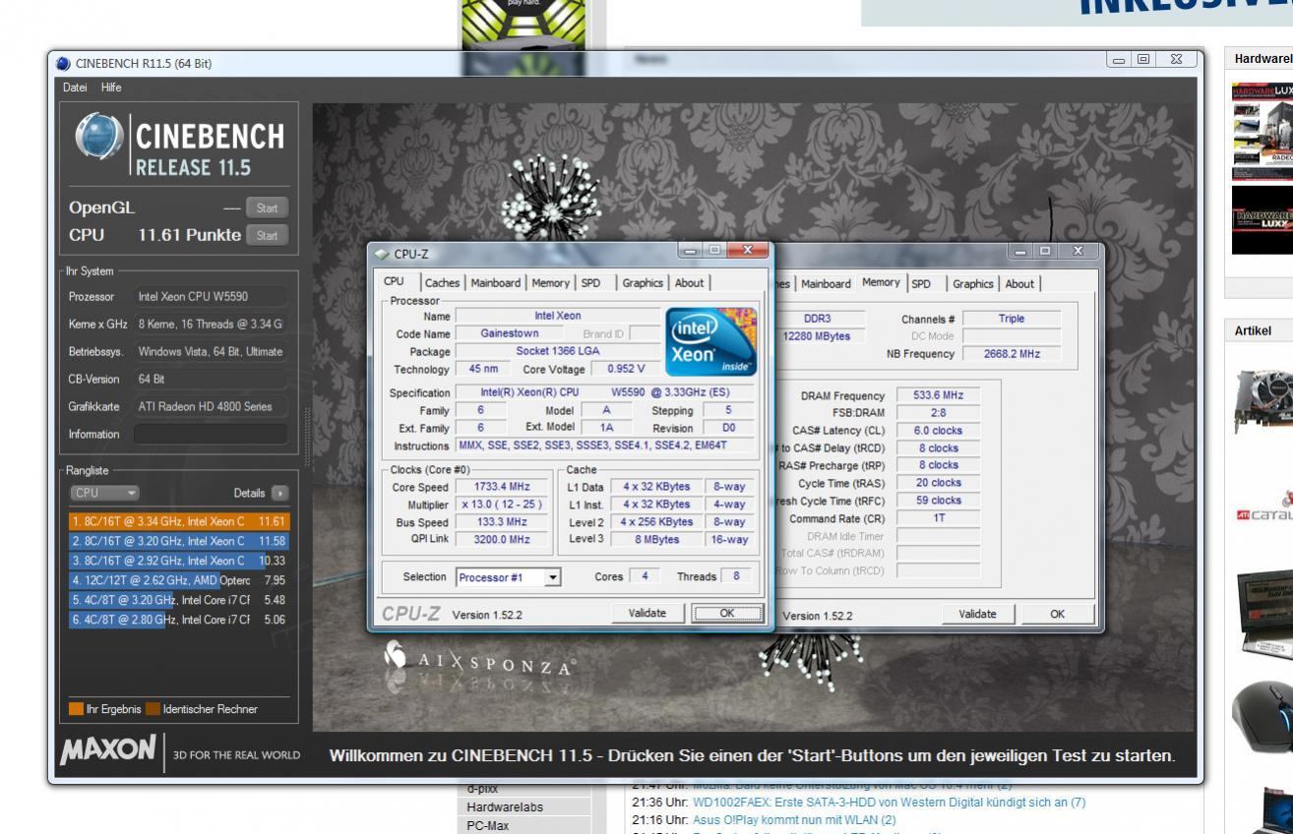This screenshot has width=1293, height=834.
Task: Click the Cinebench title bar icon
Action: [64, 64]
